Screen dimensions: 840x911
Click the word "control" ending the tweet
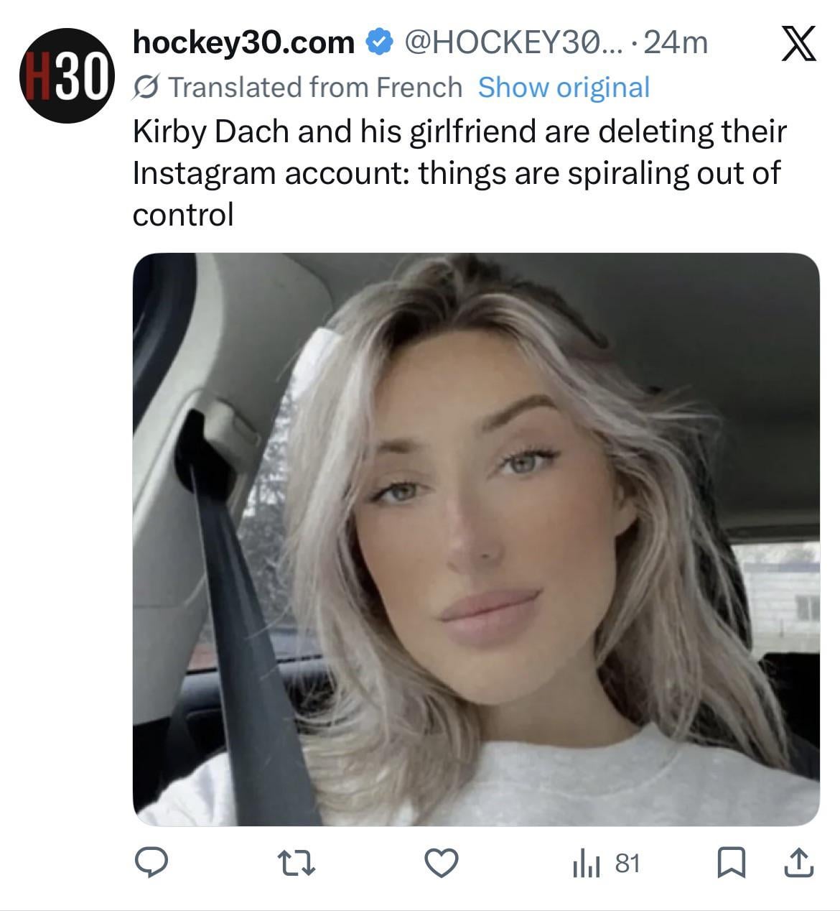coord(183,214)
